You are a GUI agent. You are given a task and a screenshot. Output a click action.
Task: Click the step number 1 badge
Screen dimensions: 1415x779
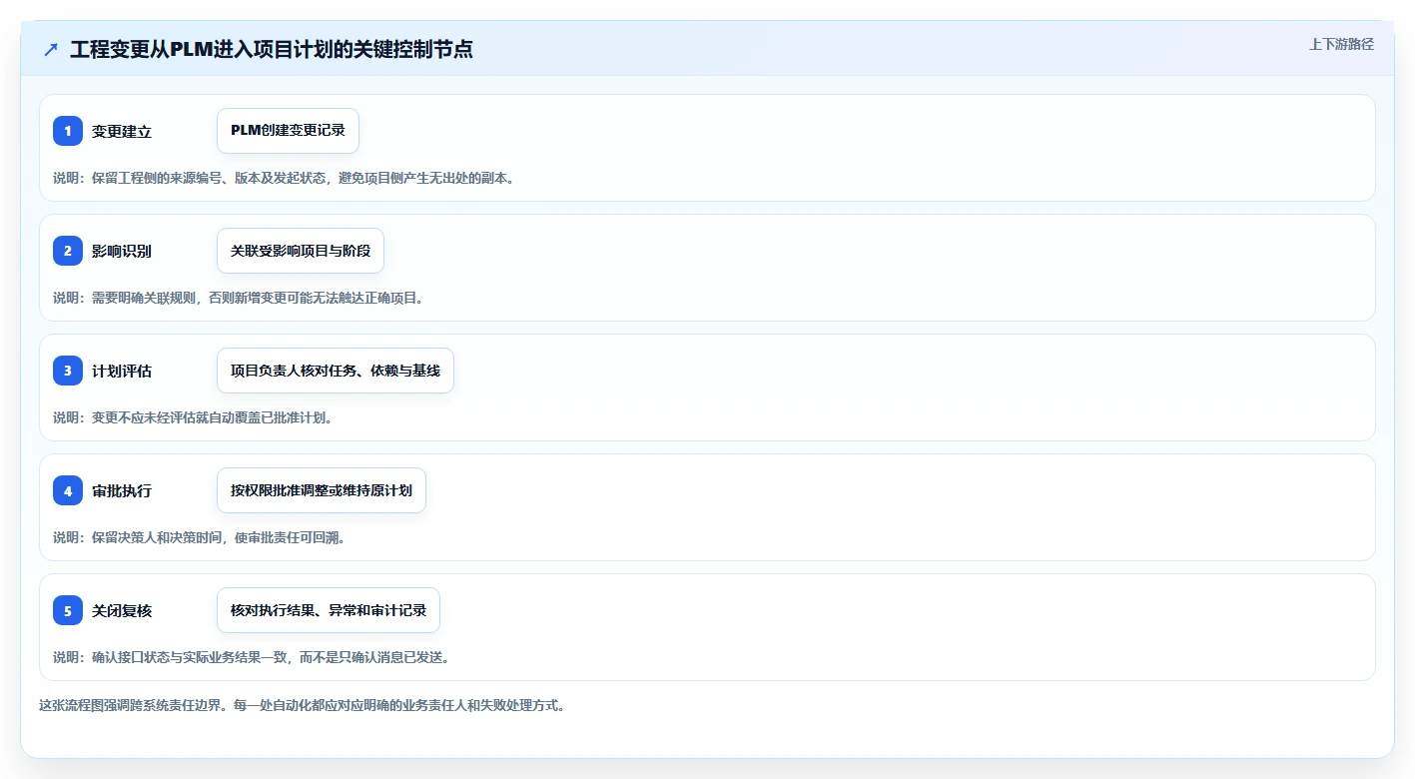68,131
